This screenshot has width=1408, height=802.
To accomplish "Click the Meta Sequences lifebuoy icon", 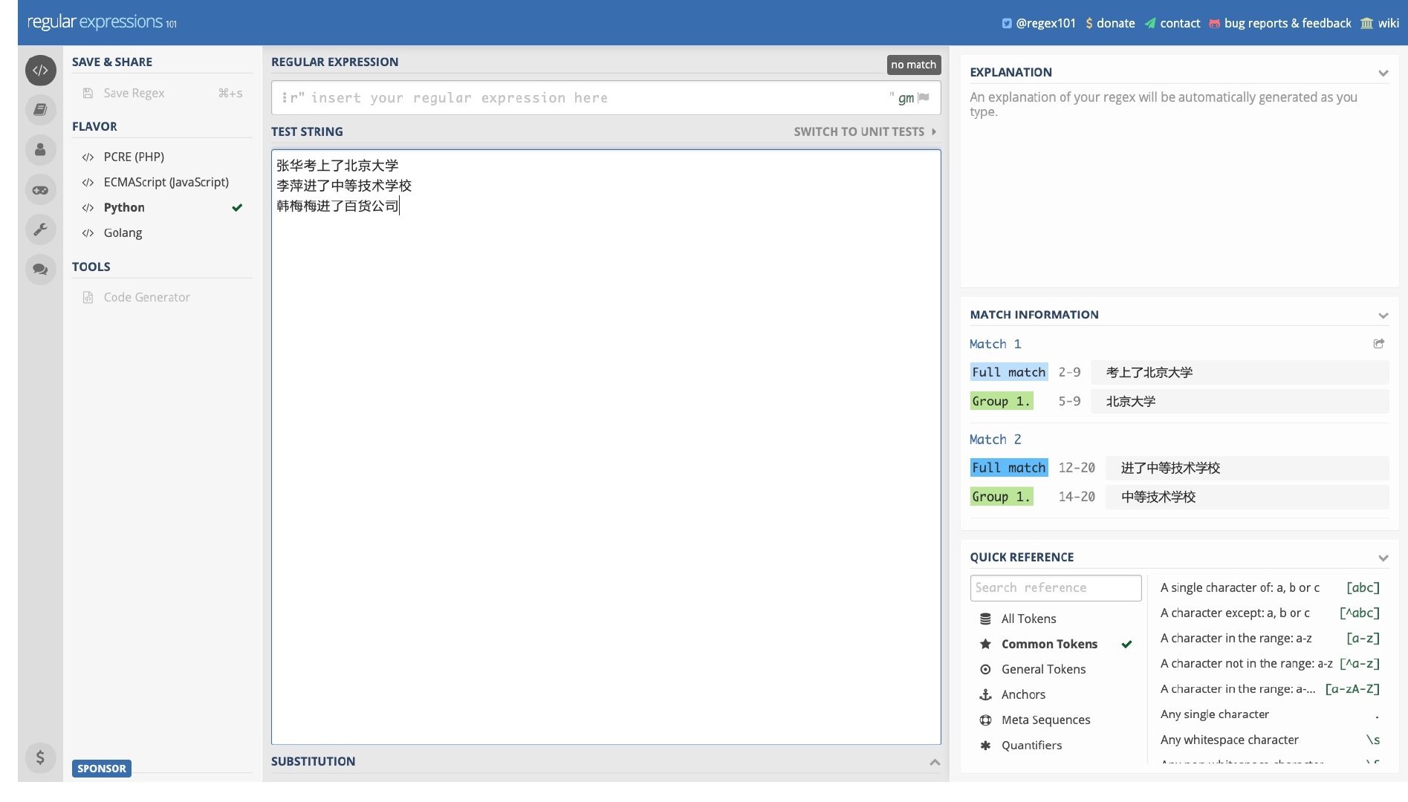I will click(x=985, y=720).
